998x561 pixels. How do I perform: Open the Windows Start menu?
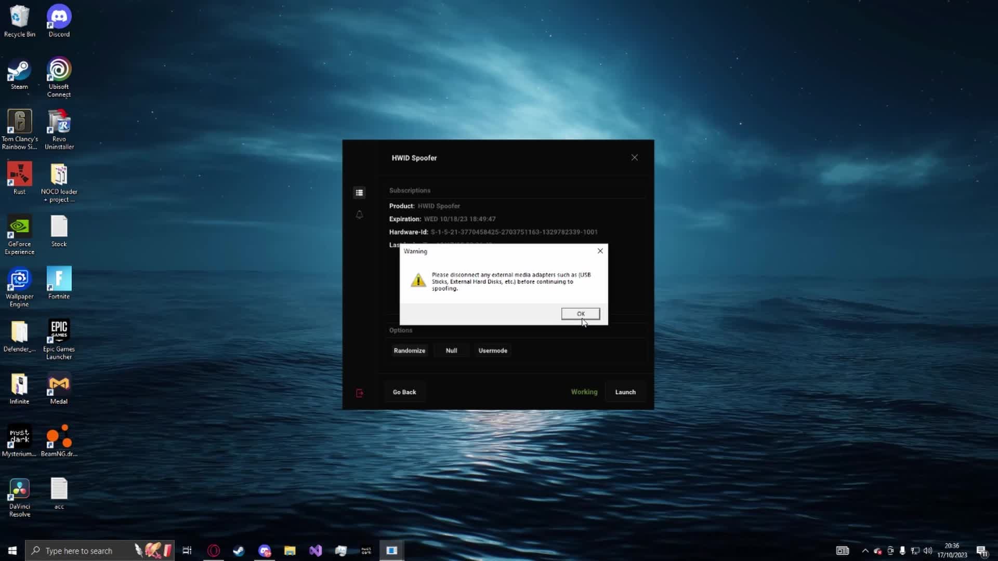[12, 551]
